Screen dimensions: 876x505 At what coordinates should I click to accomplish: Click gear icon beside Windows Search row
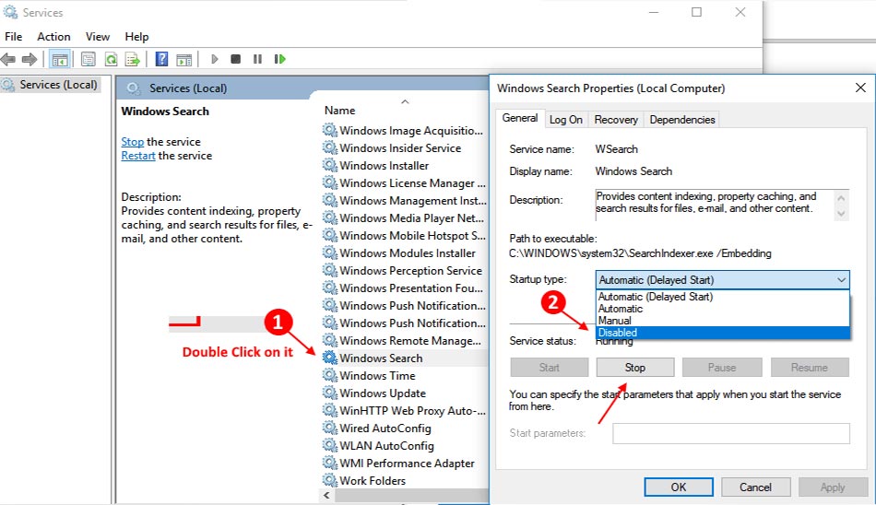pos(330,358)
